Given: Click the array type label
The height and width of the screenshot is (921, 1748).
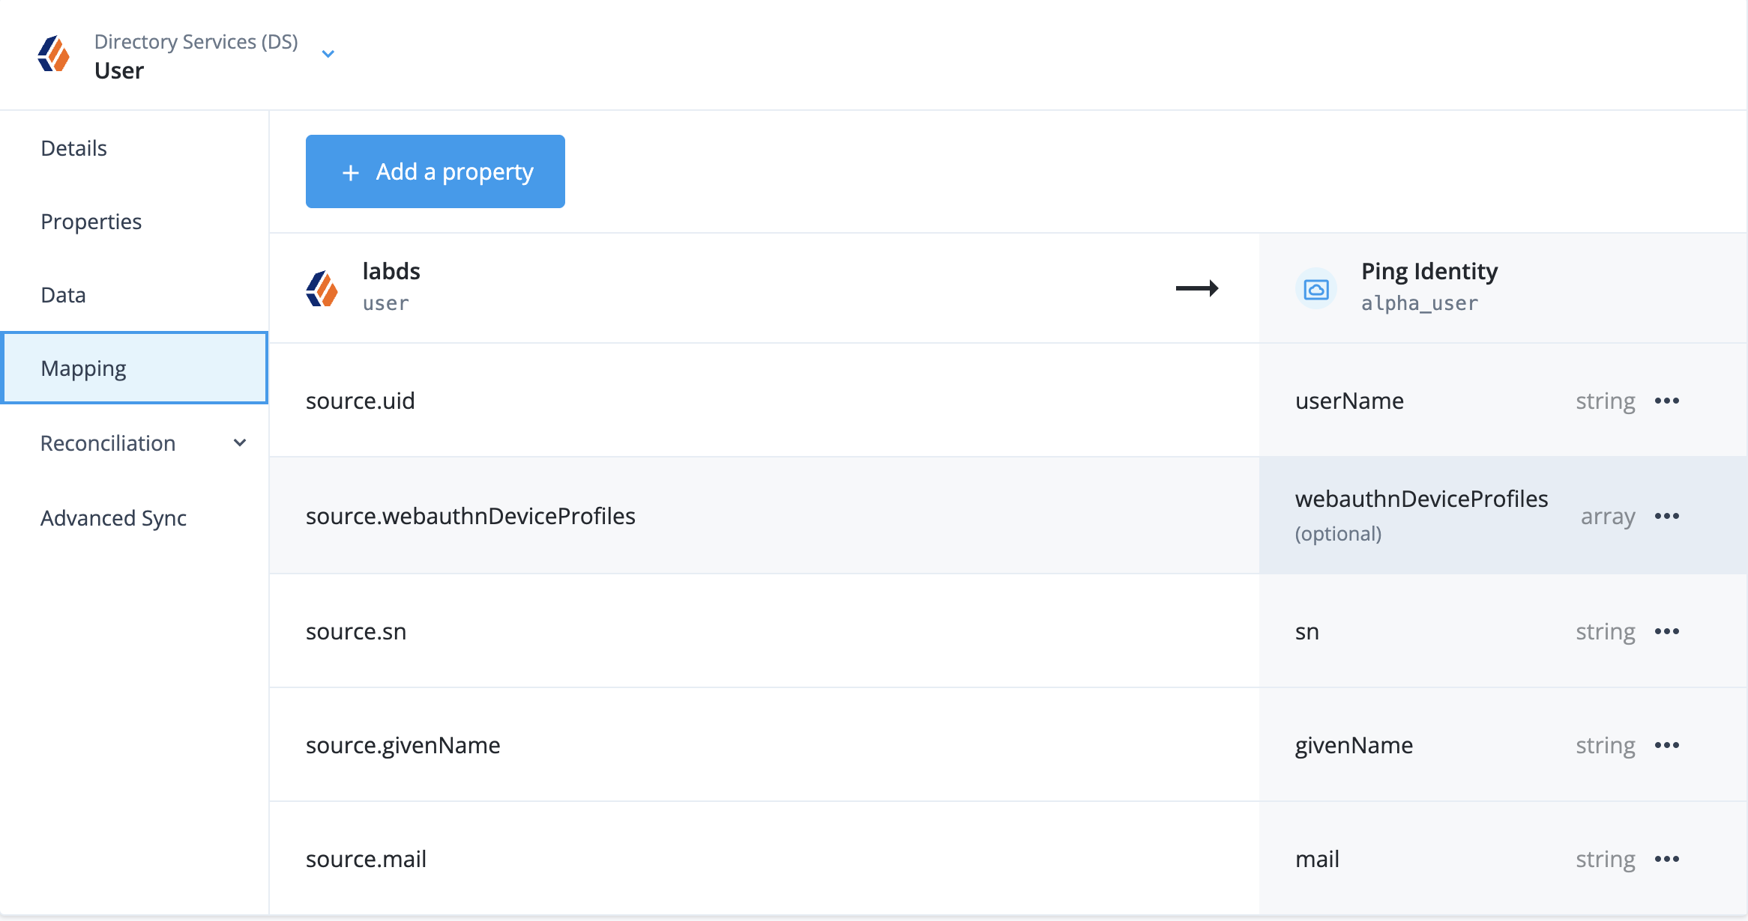Looking at the screenshot, I should point(1608,516).
